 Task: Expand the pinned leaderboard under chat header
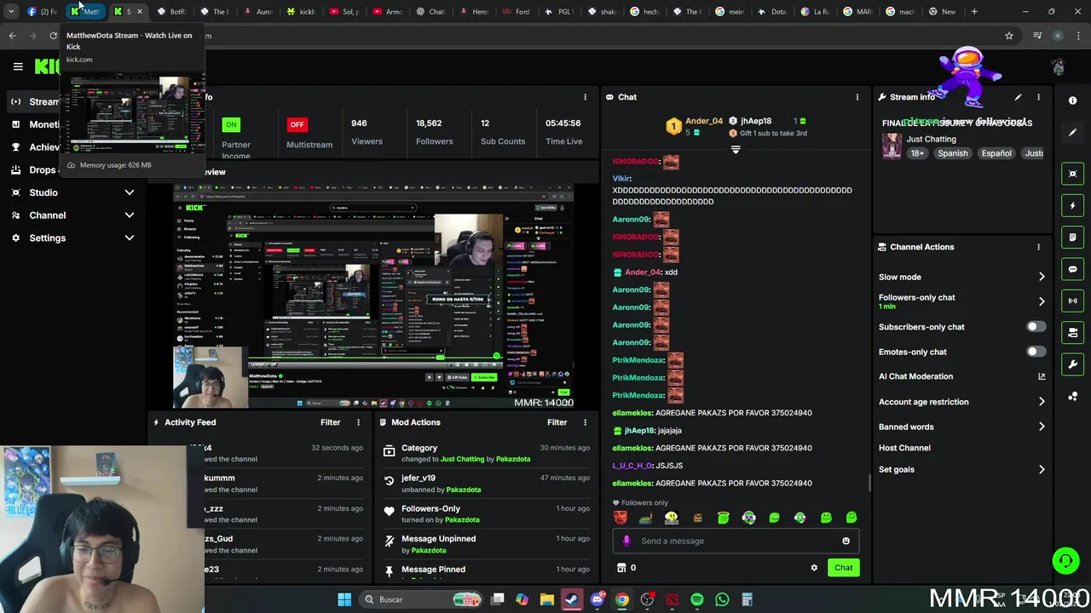point(736,150)
